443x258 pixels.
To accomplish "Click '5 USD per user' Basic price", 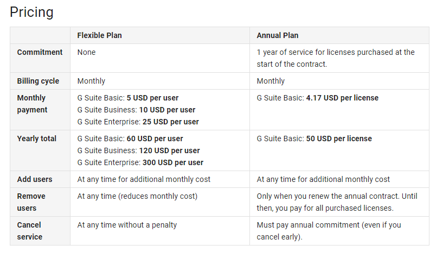I will coord(152,98).
